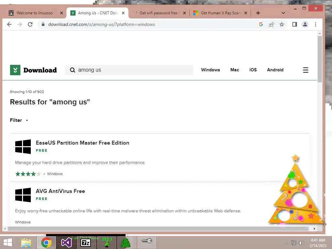
Task: Click the forward navigation arrow
Action: point(20,24)
